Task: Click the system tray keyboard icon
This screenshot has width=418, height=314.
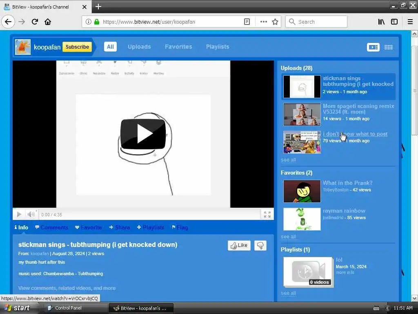Action: click(376, 308)
